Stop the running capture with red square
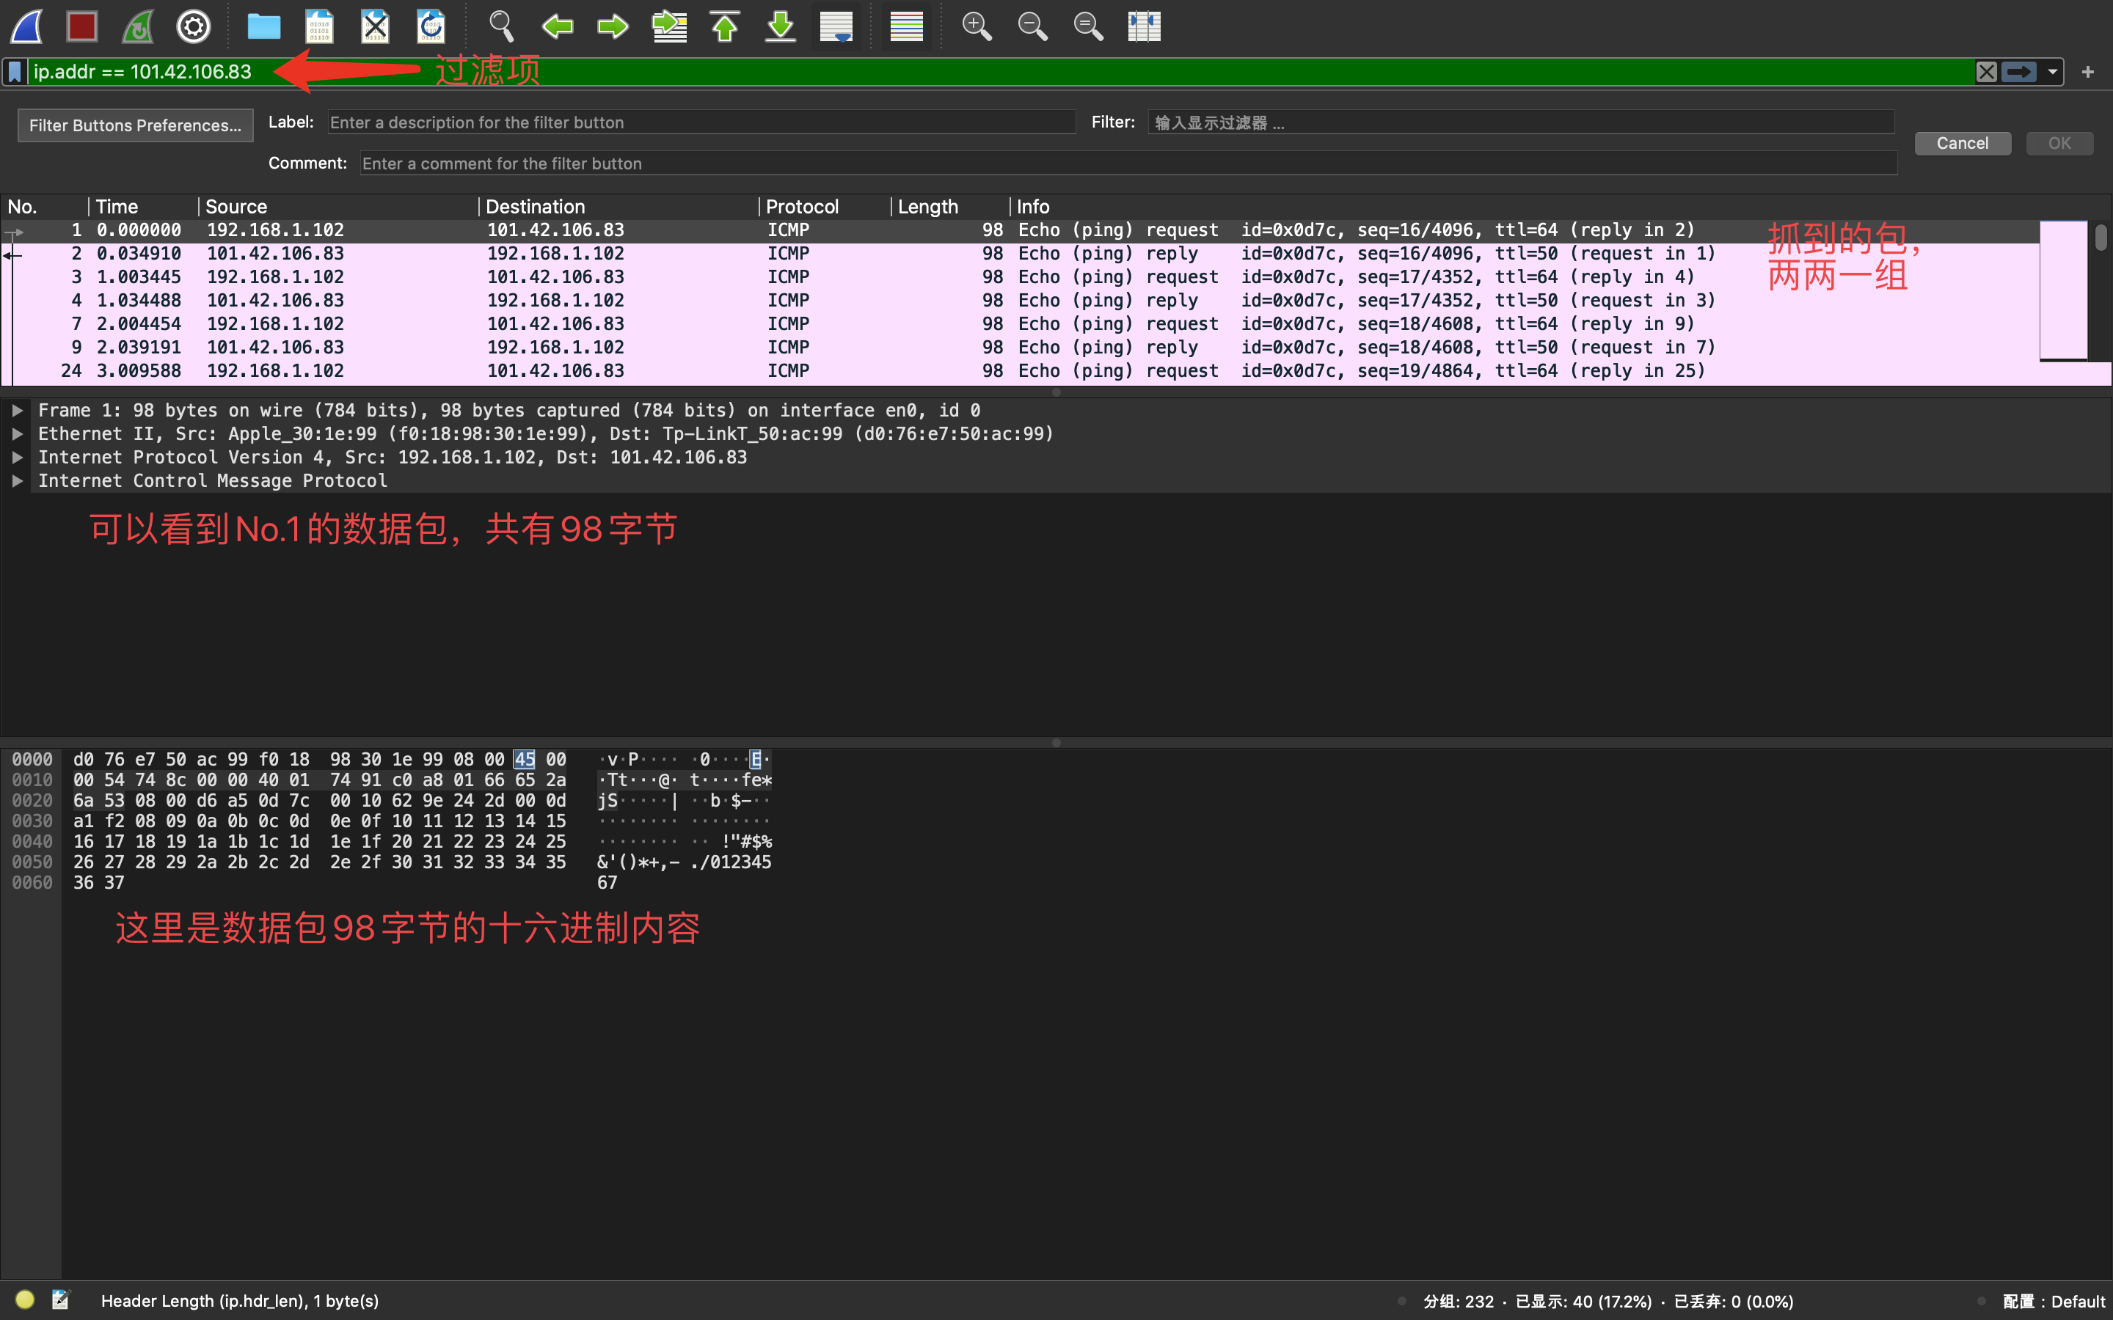2113x1320 pixels. [x=82, y=26]
